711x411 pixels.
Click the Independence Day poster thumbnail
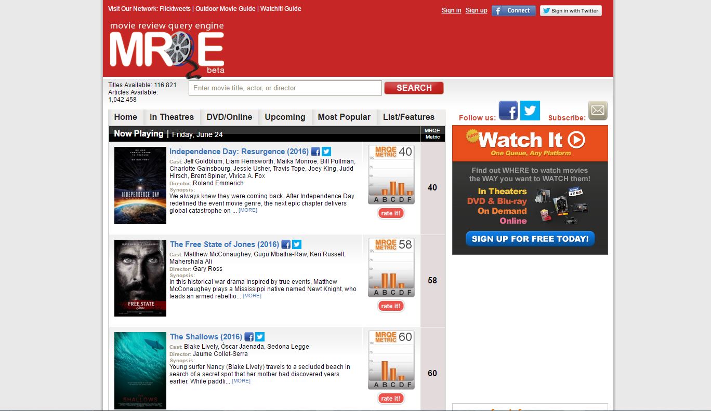tap(140, 185)
